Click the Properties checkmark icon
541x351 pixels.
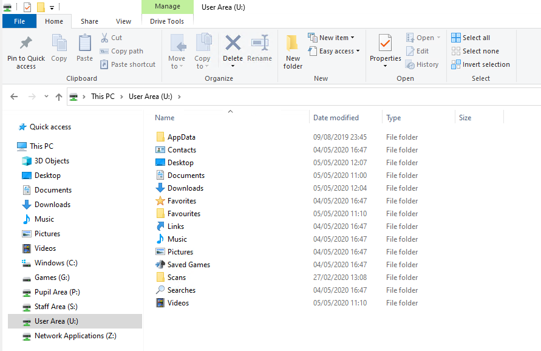pos(385,43)
